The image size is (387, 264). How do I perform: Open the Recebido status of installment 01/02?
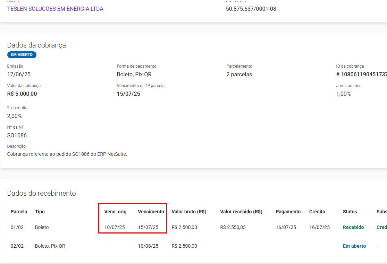tap(353, 227)
